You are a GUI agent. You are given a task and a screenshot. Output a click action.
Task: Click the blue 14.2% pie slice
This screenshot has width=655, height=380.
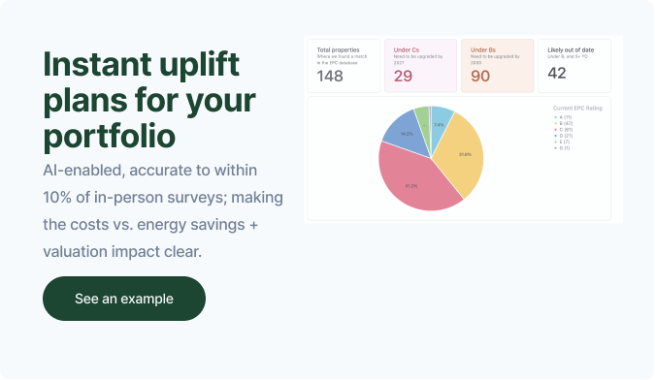coord(408,133)
